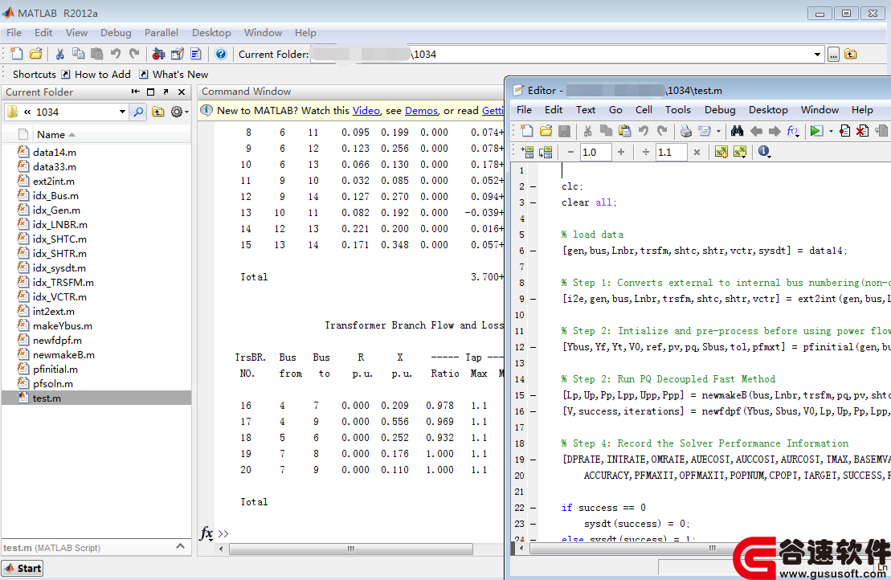Expand the 1034 folder path dropdown
This screenshot has width=891, height=580.
(x=122, y=112)
